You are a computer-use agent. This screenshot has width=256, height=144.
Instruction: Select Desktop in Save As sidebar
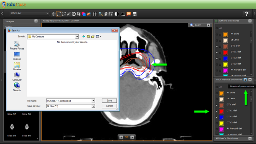tap(17, 56)
